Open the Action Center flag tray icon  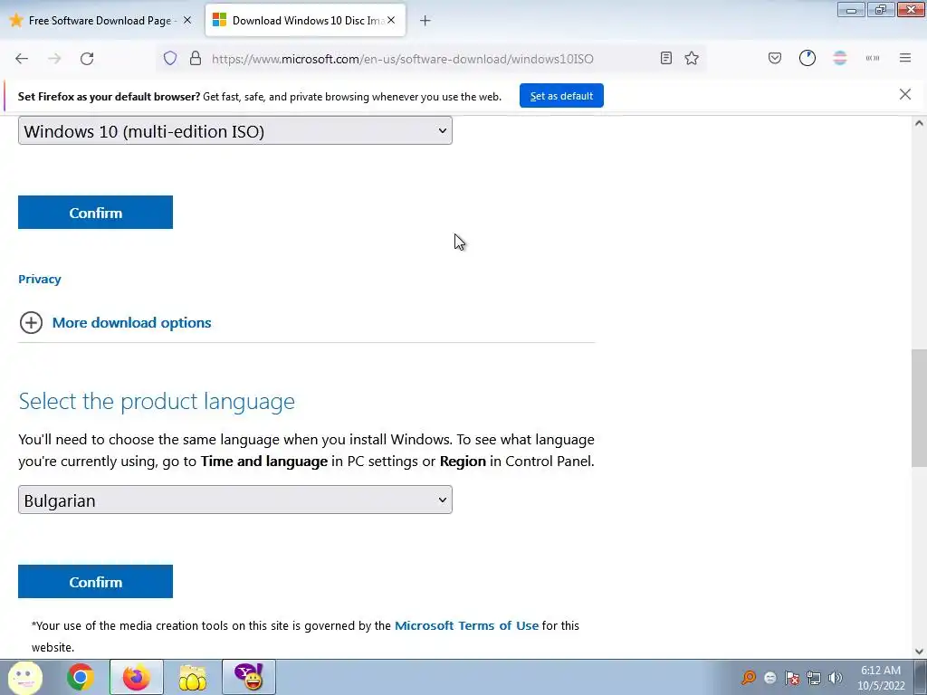[791, 678]
